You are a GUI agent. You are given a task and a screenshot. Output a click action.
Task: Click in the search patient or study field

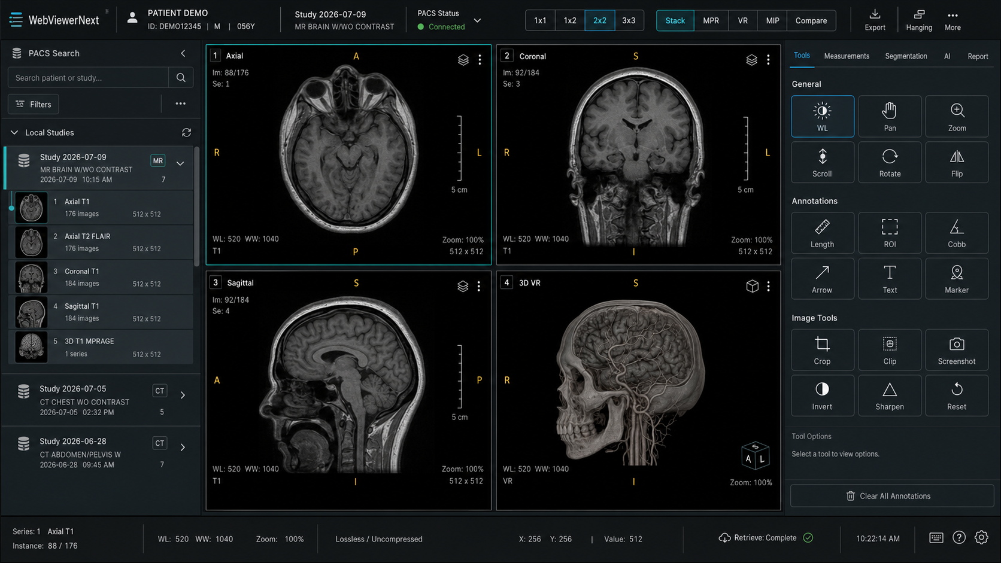coord(88,78)
